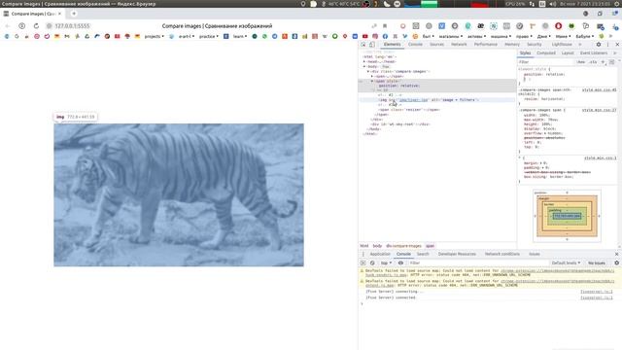Expand the head element node
Viewport: 622px width, 350px height.
tap(364, 61)
